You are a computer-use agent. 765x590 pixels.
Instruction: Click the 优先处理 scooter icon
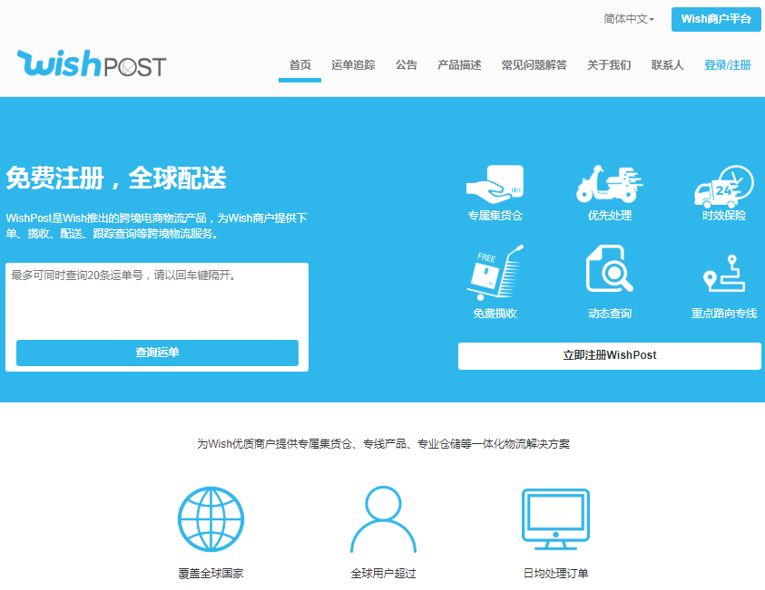pyautogui.click(x=609, y=184)
